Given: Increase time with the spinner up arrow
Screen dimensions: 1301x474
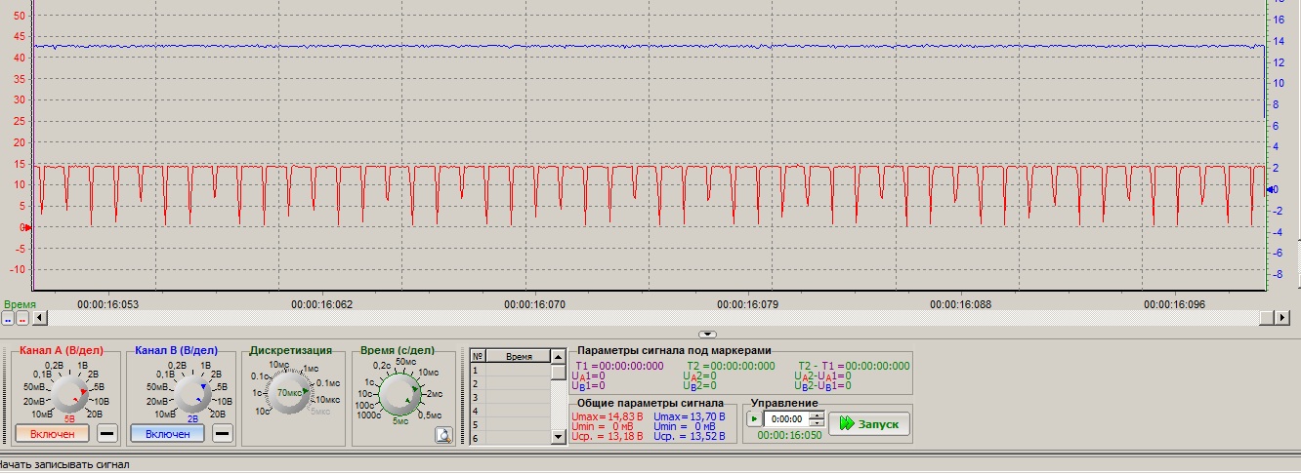Looking at the screenshot, I should 818,415.
